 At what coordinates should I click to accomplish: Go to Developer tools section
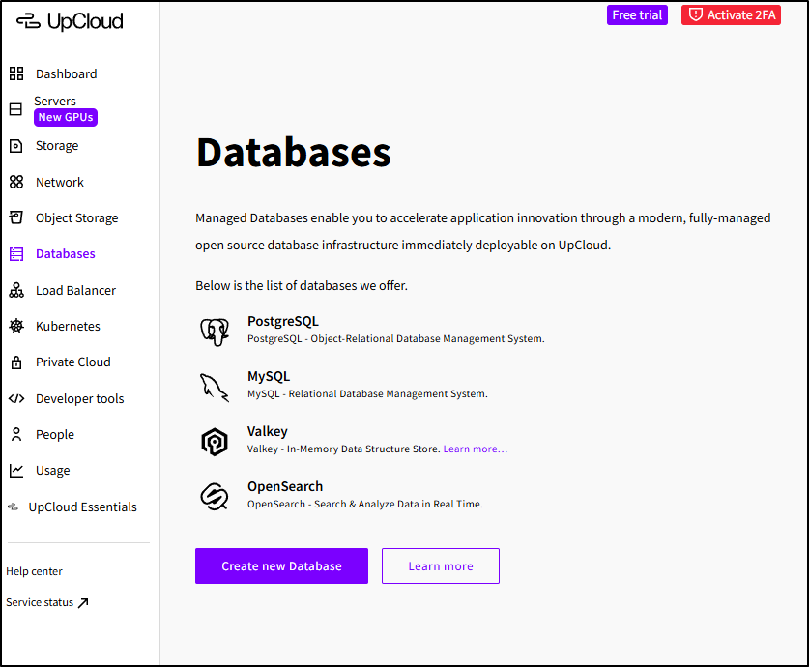coord(79,398)
